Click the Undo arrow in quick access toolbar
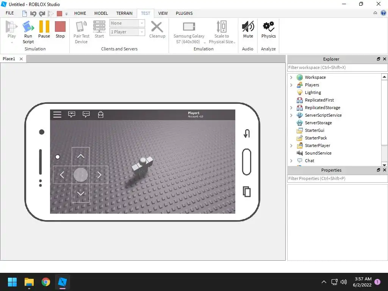This screenshot has width=388, height=291. point(33,13)
